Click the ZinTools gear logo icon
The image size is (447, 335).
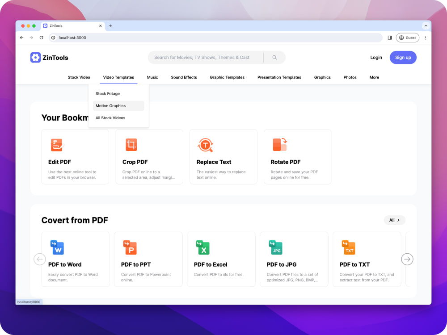coord(35,58)
